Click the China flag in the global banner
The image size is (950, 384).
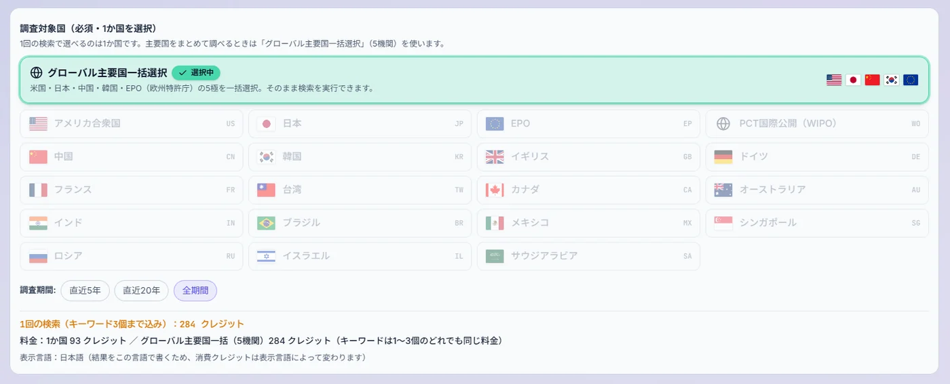(x=872, y=80)
